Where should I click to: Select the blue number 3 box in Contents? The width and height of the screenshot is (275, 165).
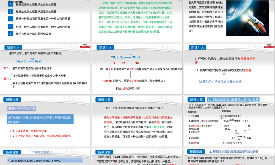click(x=11, y=19)
